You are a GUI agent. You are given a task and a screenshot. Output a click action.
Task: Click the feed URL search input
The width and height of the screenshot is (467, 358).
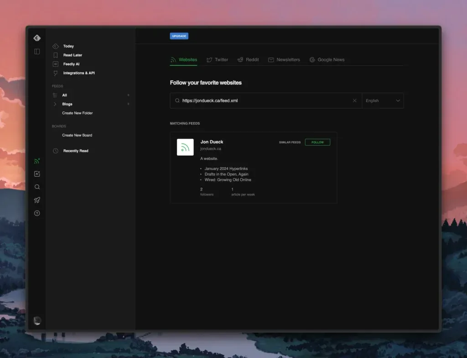266,100
